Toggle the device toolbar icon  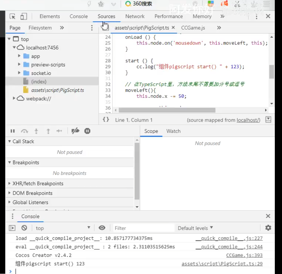click(24, 16)
